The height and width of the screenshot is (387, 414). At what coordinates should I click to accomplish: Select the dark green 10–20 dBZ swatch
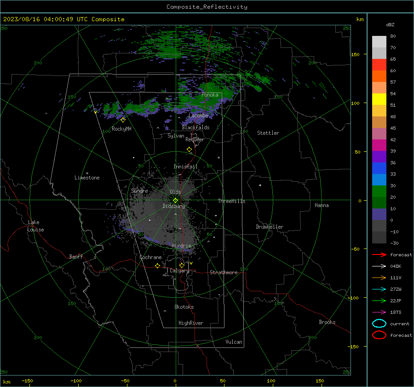tap(379, 203)
